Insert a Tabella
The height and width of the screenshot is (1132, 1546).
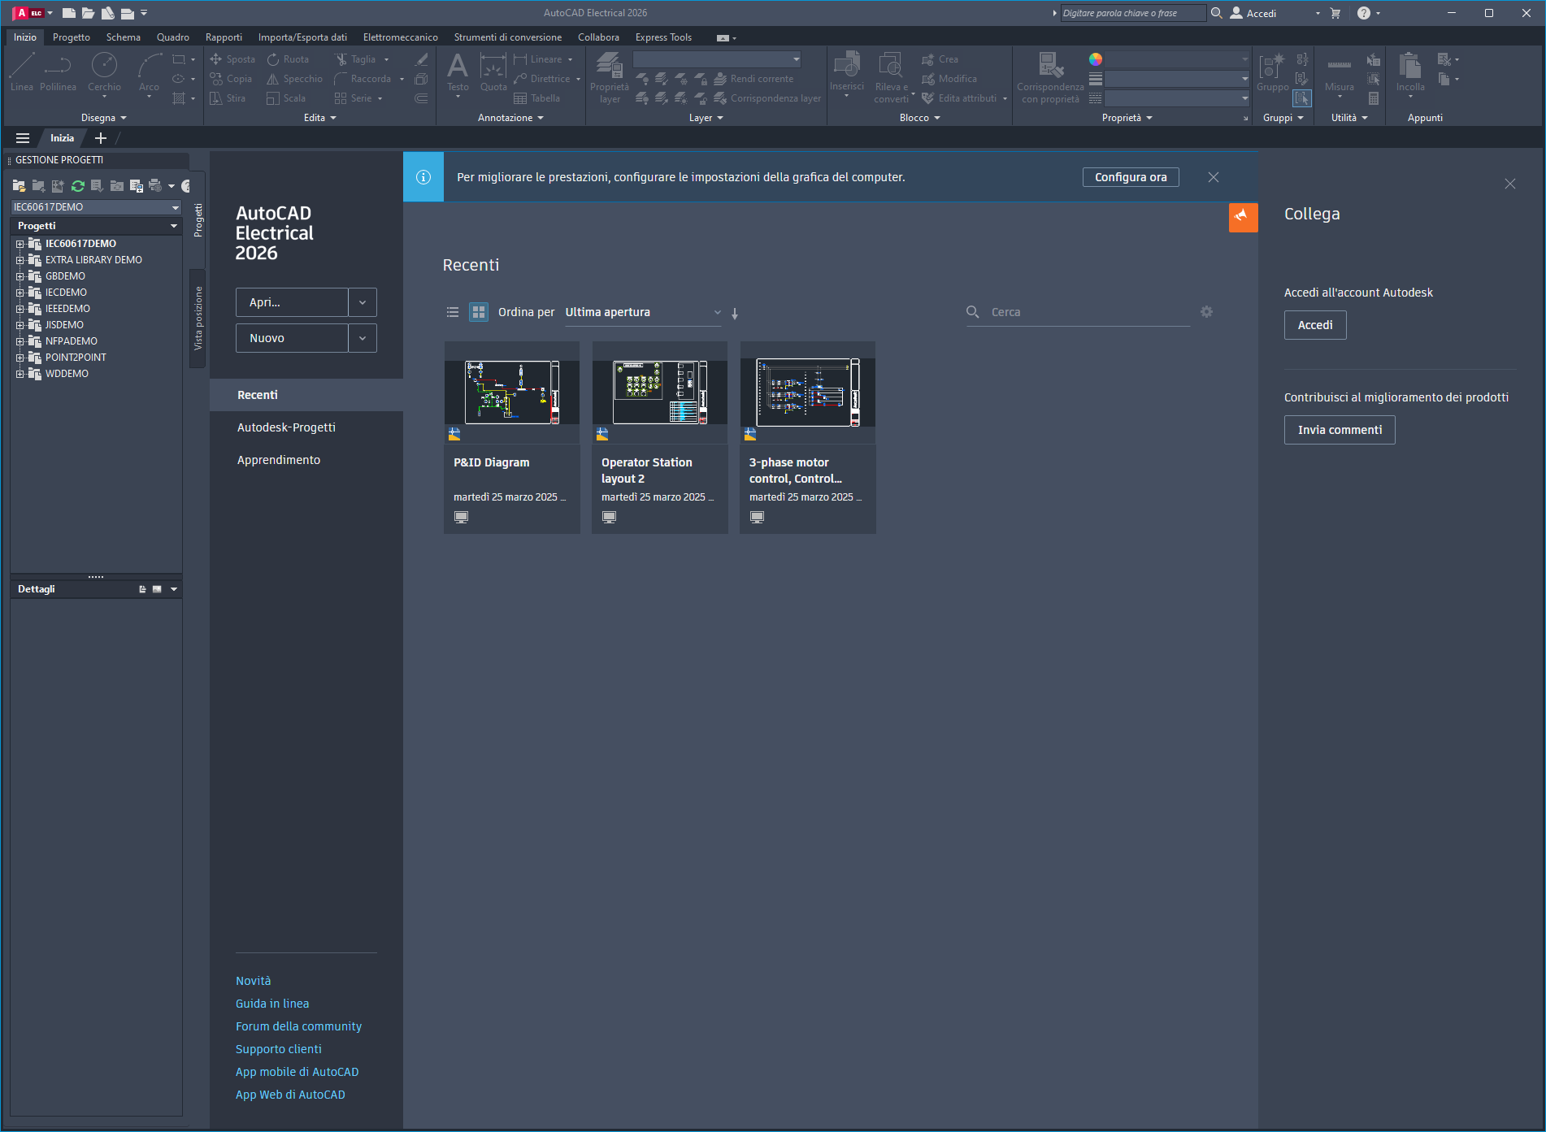tap(536, 98)
